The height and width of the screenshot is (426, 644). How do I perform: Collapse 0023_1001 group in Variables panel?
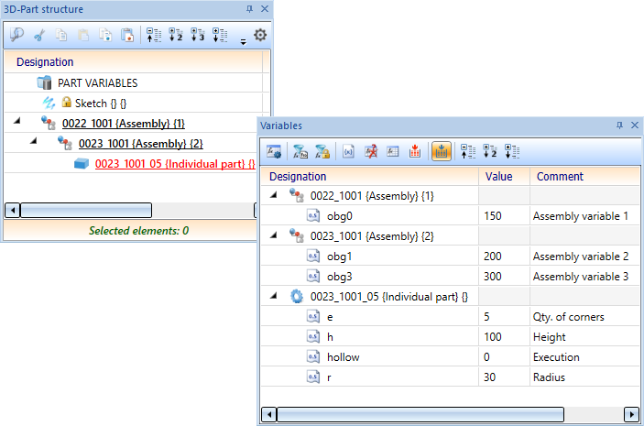(274, 235)
